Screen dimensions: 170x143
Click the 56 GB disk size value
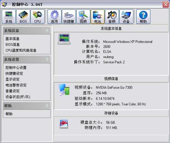111,122
